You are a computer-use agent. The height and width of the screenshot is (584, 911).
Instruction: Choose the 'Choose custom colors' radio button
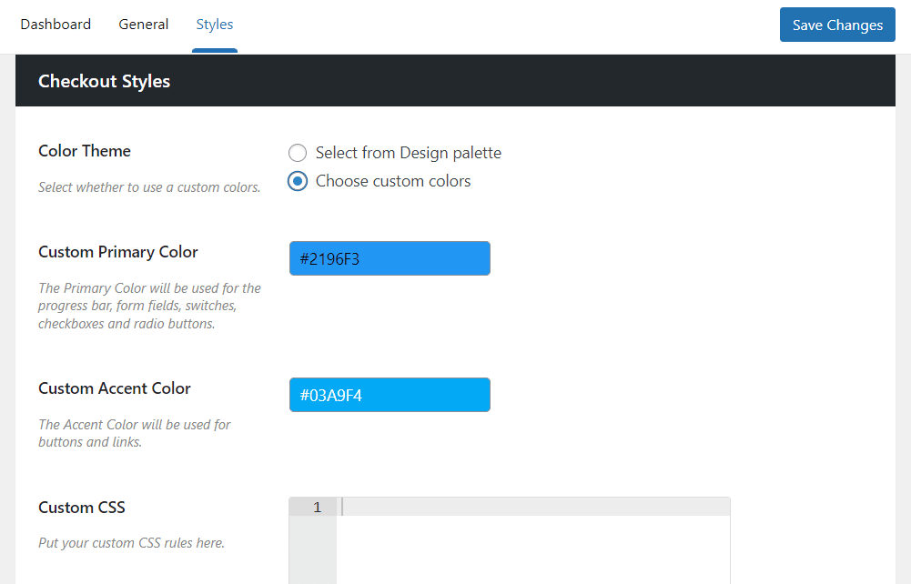point(297,181)
